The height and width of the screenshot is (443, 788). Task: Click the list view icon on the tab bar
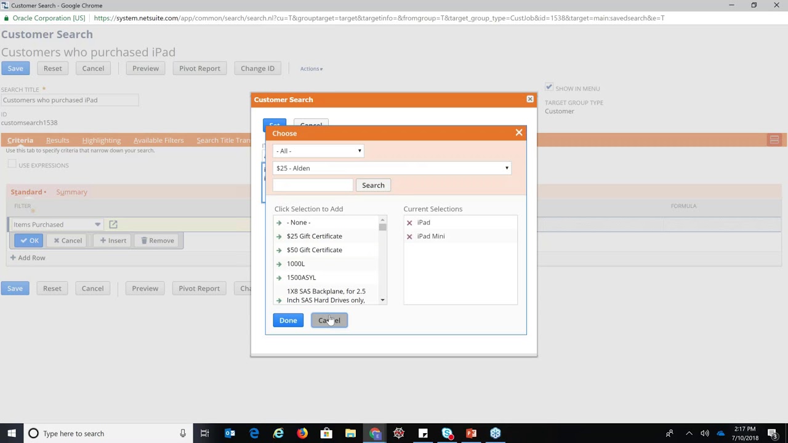[x=774, y=140]
